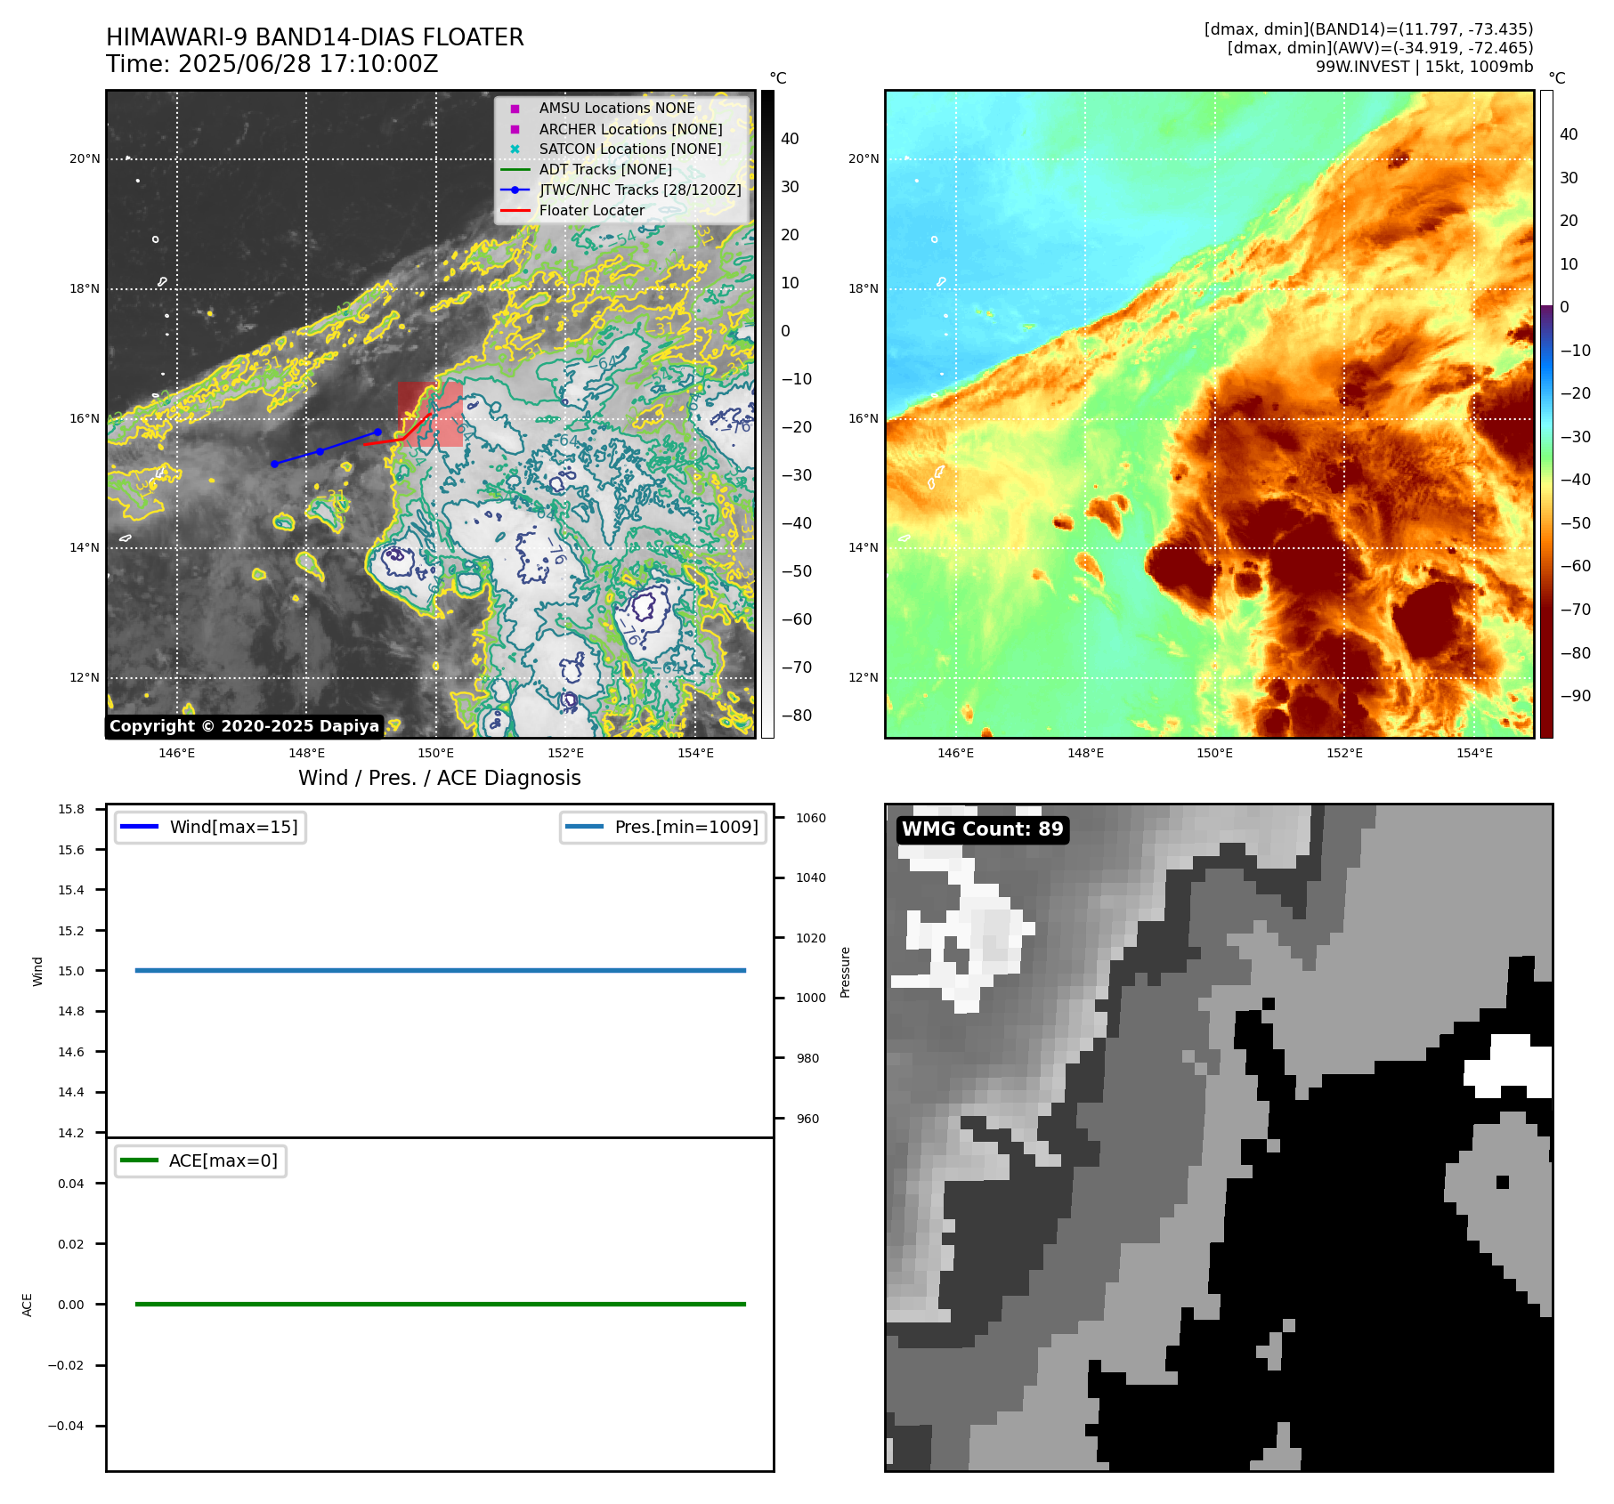
Task: Click the magenta square beside ARCHER Locations
Action: click(x=515, y=129)
